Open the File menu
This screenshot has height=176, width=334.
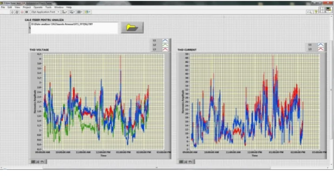coord(3,7)
